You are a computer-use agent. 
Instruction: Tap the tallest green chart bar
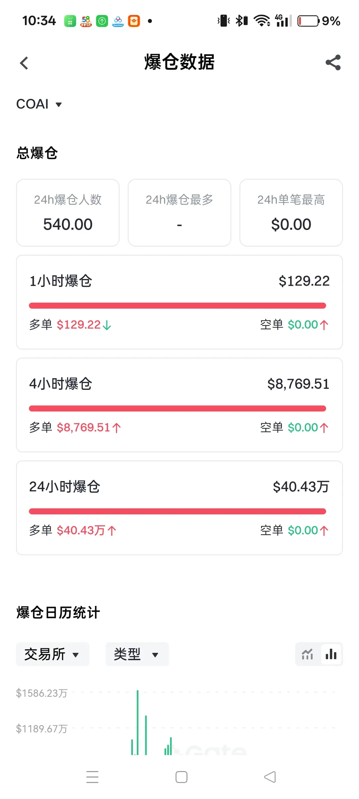point(138,722)
